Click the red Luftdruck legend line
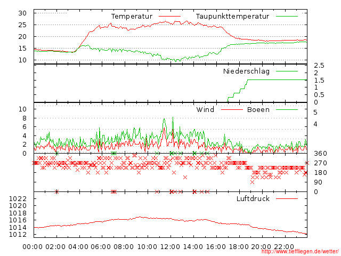The height and width of the screenshot is (256, 341). tap(287, 198)
